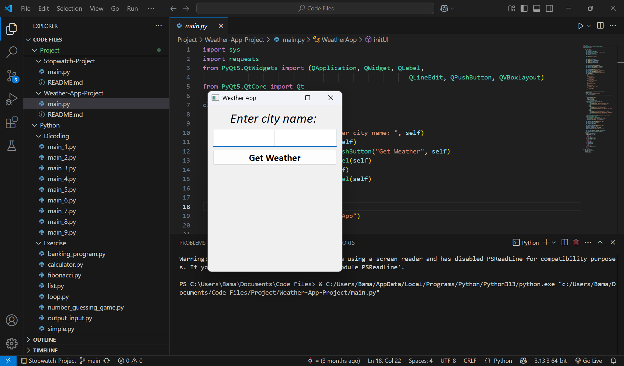The height and width of the screenshot is (366, 624).
Task: Maximize the panel size chevron
Action: point(600,242)
